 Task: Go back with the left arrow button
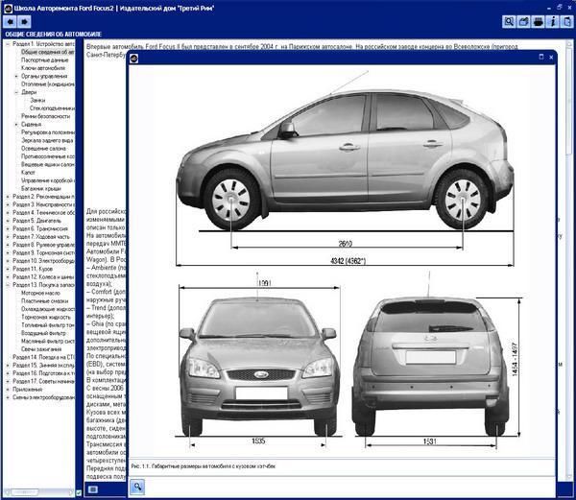(x=11, y=22)
